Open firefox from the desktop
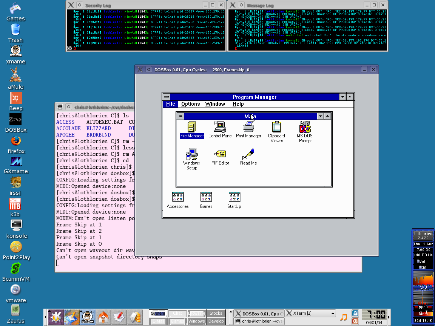 pyautogui.click(x=16, y=145)
